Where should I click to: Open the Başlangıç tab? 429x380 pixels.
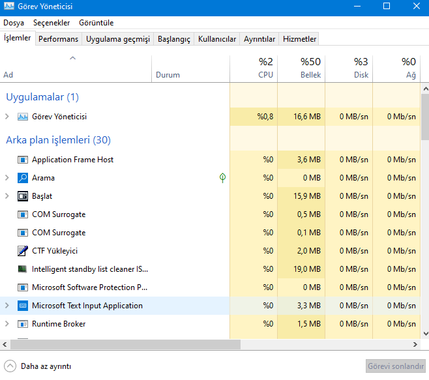[174, 39]
